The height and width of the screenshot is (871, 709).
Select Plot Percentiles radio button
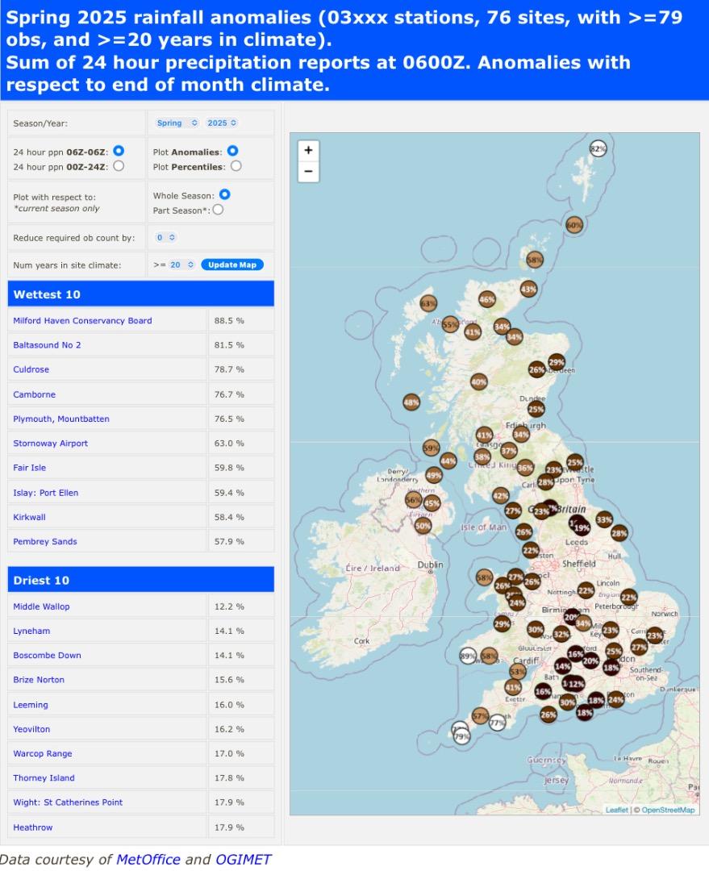pyautogui.click(x=236, y=166)
